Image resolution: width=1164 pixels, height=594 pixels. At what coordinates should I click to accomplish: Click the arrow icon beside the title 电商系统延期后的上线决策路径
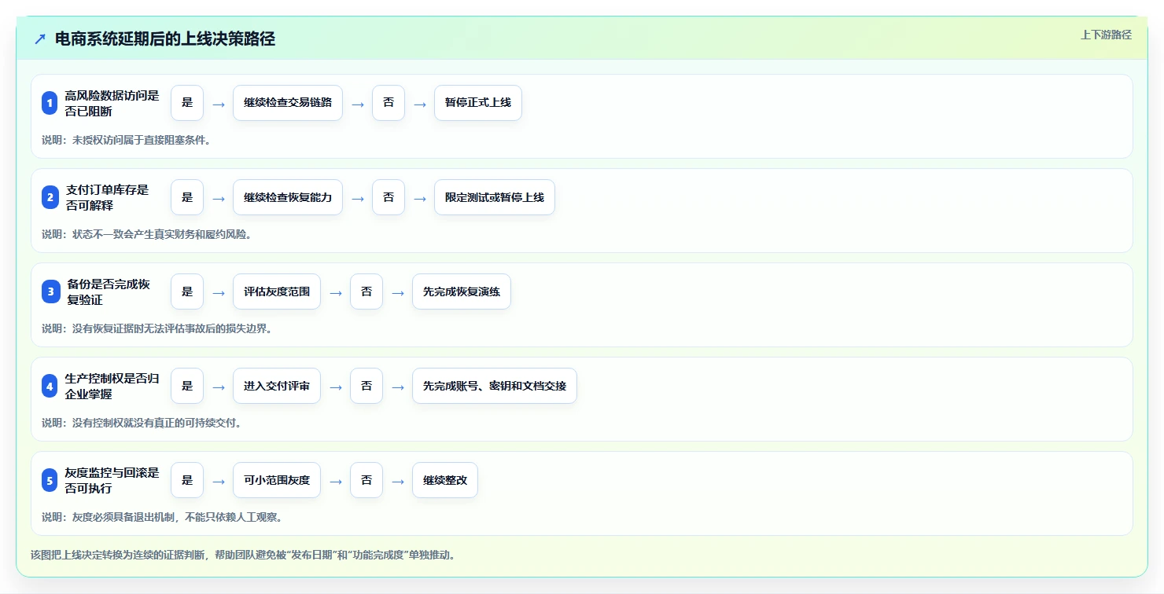[x=40, y=39]
